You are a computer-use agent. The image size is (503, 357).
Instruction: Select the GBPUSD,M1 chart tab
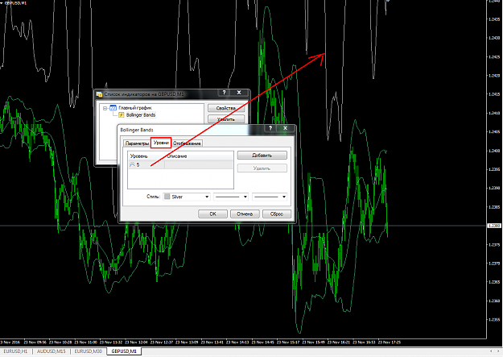[124, 351]
